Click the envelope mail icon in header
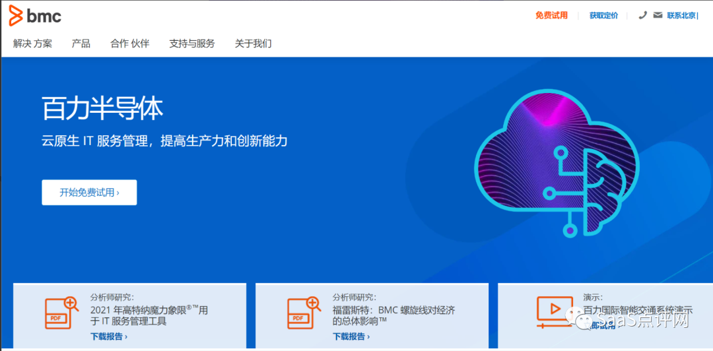 [x=658, y=15]
